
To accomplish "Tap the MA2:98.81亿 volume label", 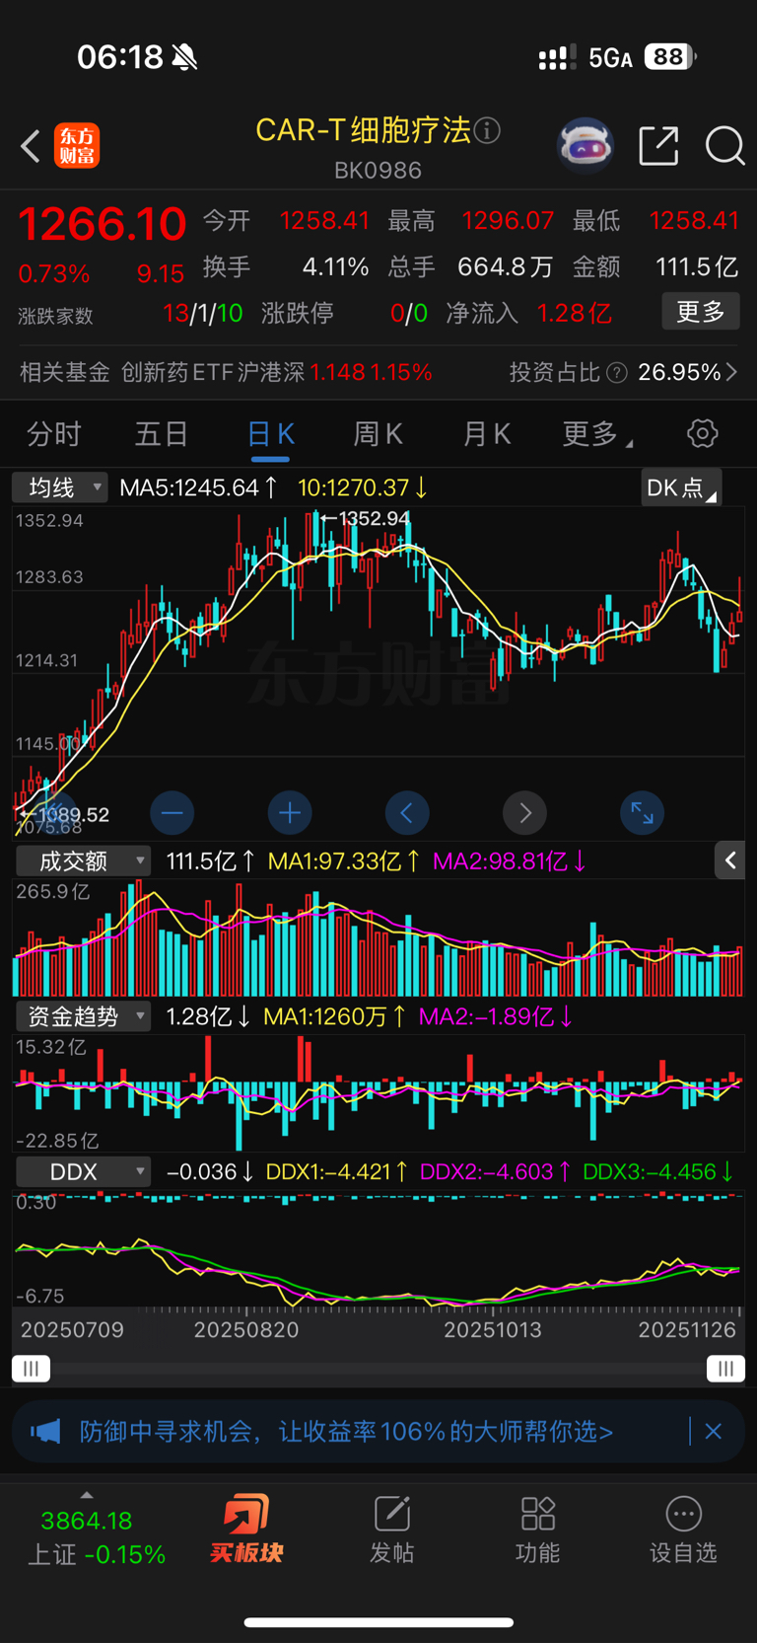I will point(510,861).
